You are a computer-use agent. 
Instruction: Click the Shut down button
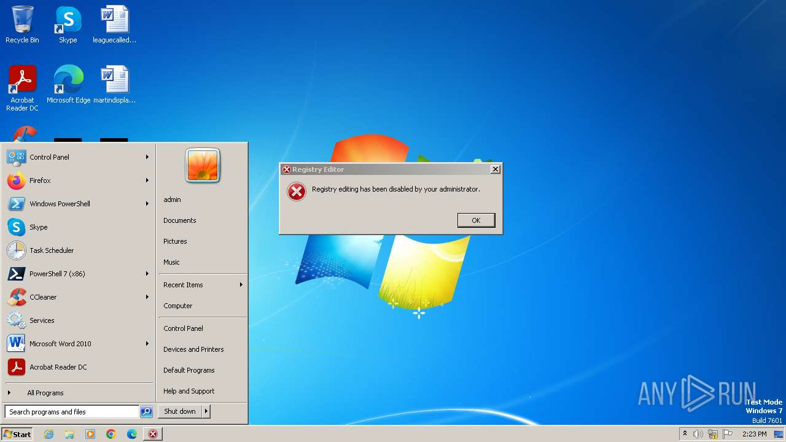(x=180, y=411)
